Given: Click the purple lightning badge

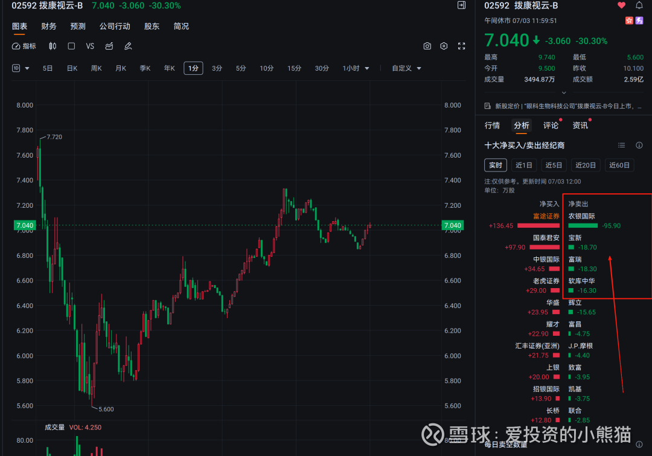Looking at the screenshot, I should (x=639, y=21).
